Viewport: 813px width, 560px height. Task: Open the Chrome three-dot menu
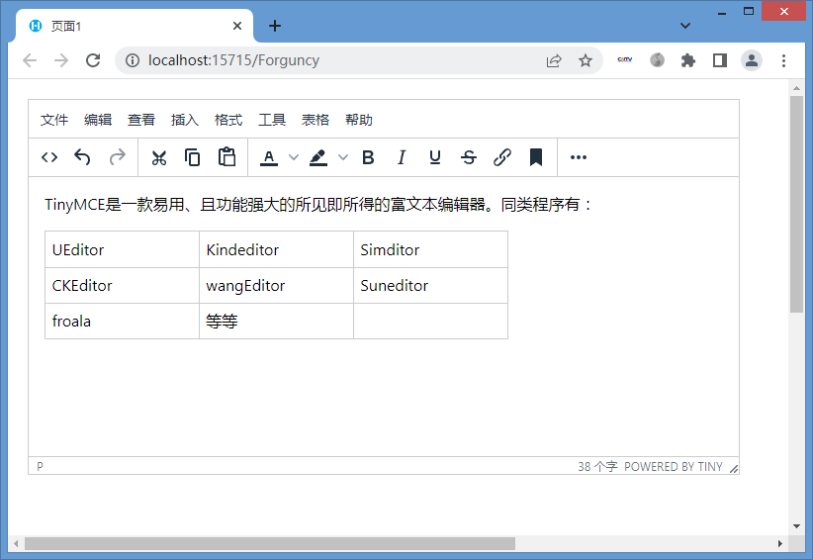pyautogui.click(x=783, y=60)
